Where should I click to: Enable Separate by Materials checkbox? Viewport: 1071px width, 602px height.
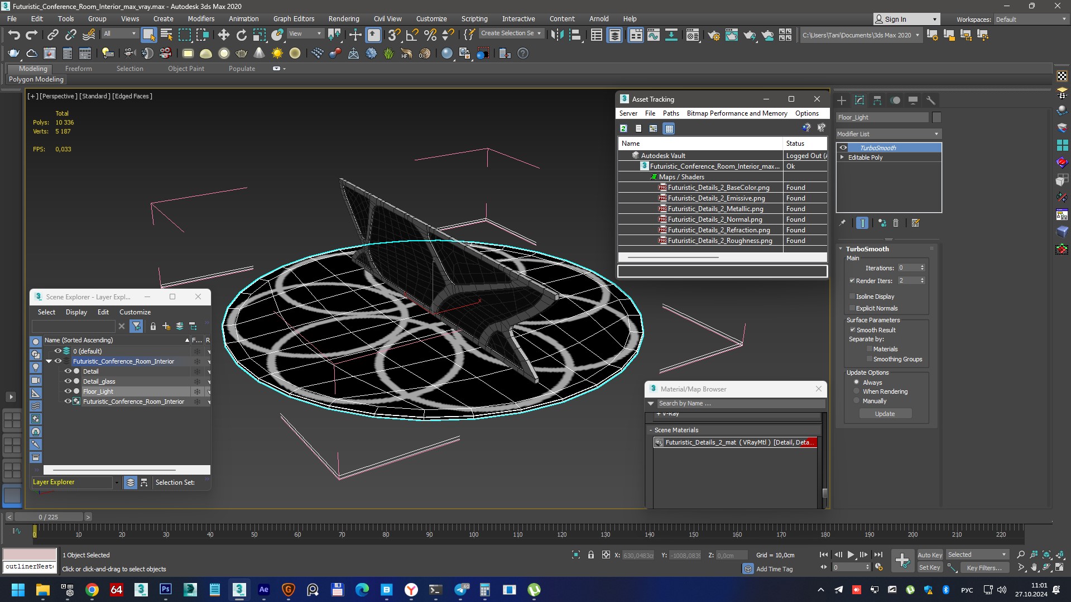(870, 349)
